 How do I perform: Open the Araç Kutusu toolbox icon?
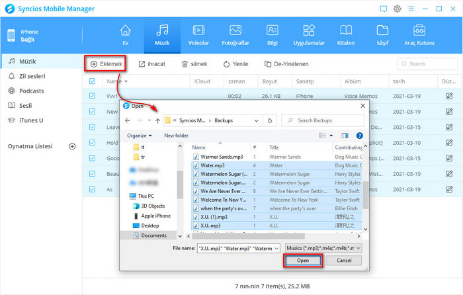tap(419, 35)
